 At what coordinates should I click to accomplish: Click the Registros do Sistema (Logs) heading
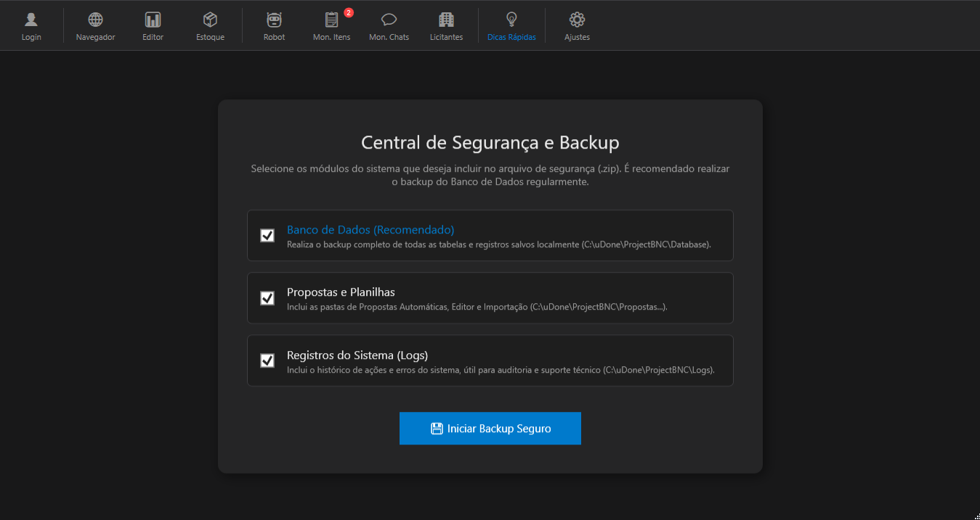pos(357,355)
